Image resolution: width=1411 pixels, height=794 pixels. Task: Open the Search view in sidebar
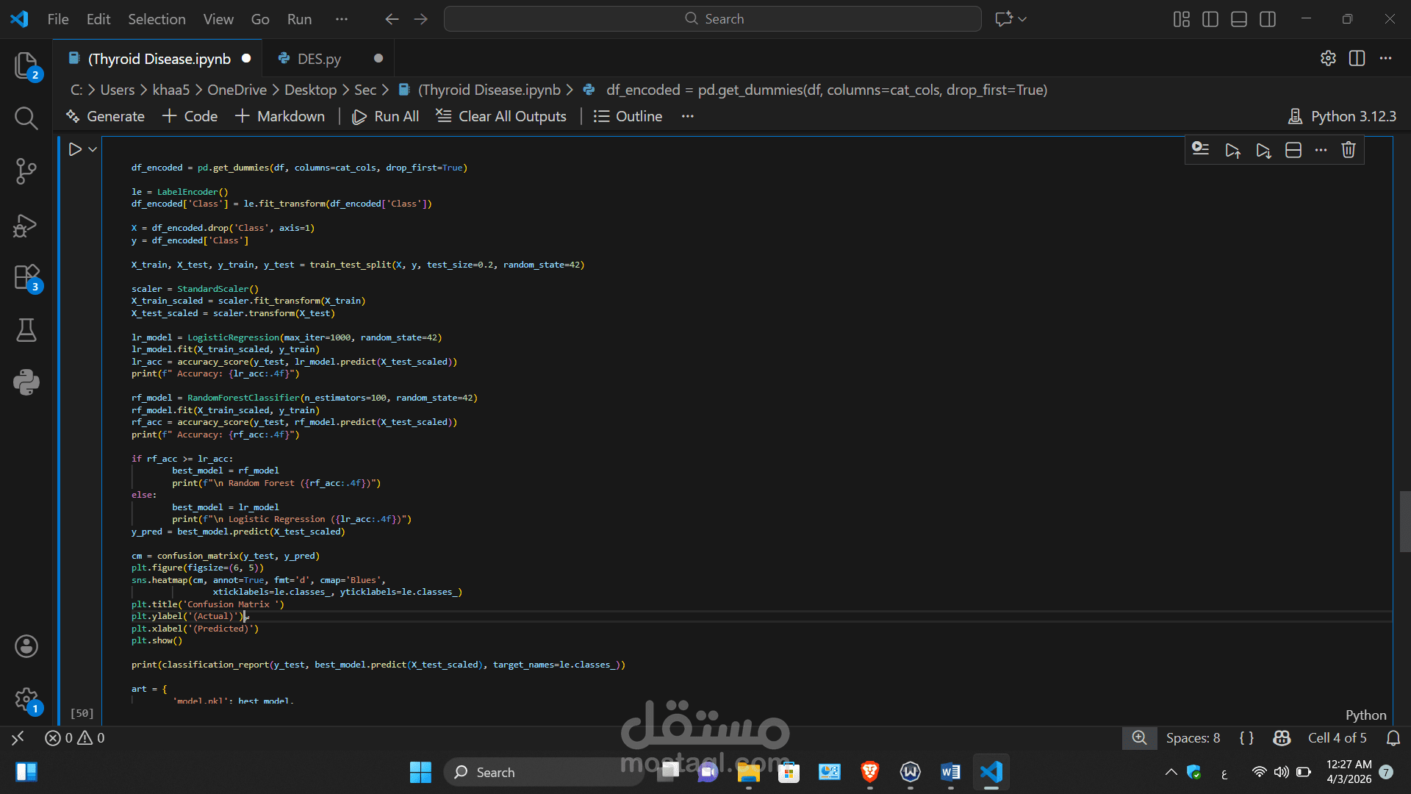coord(26,118)
